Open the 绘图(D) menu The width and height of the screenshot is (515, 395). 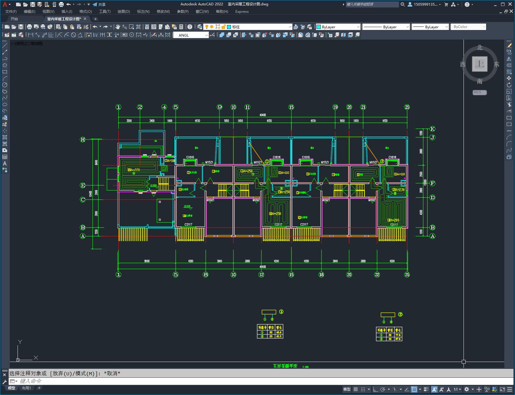pos(124,12)
